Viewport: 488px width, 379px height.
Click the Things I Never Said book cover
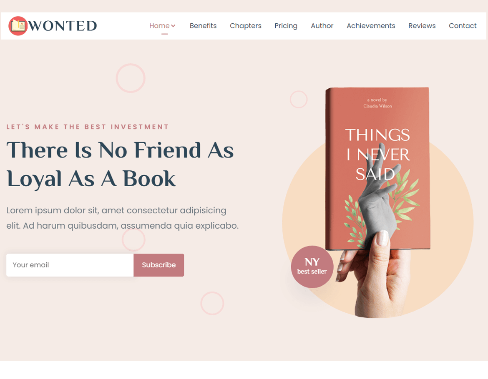coord(377,168)
